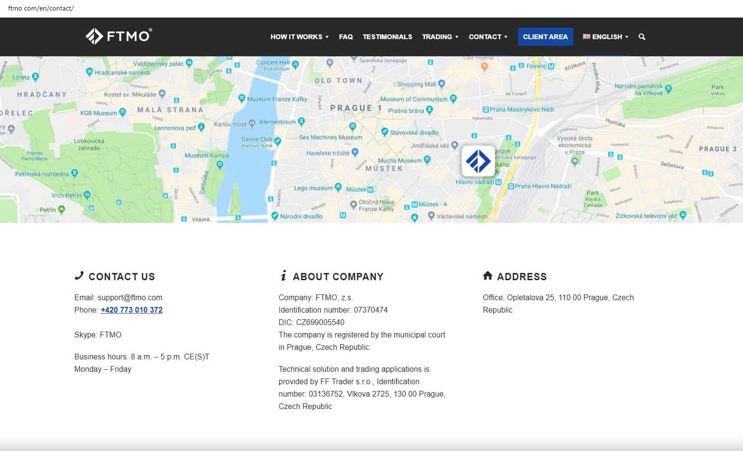Click the FTMO logo in header
This screenshot has height=451, width=743.
pos(118,36)
